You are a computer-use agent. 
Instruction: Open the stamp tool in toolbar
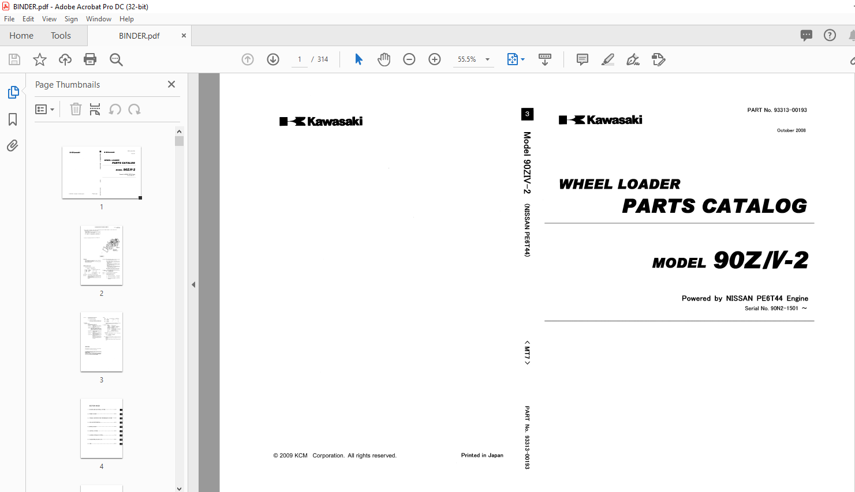tap(659, 59)
